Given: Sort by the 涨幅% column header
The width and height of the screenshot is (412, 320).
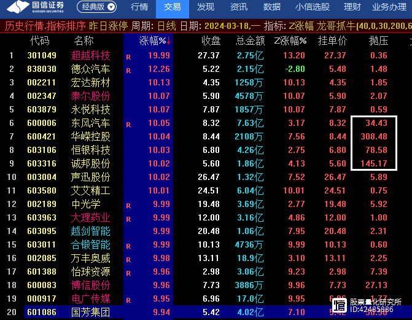Looking at the screenshot, I should 155,41.
